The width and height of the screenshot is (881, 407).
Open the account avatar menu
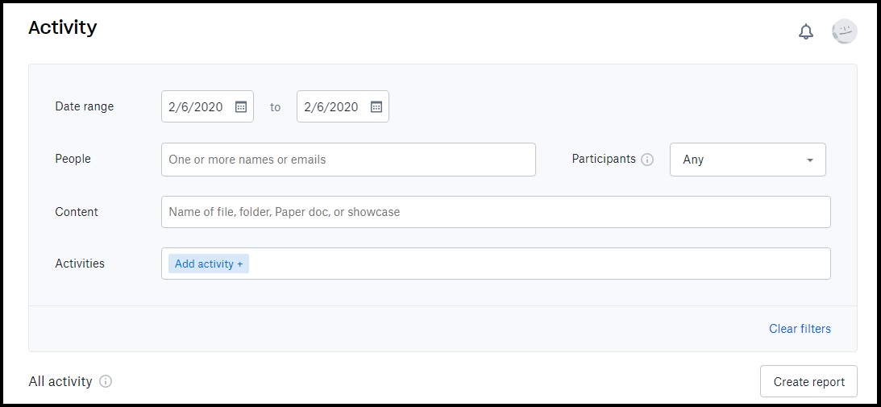click(x=845, y=32)
